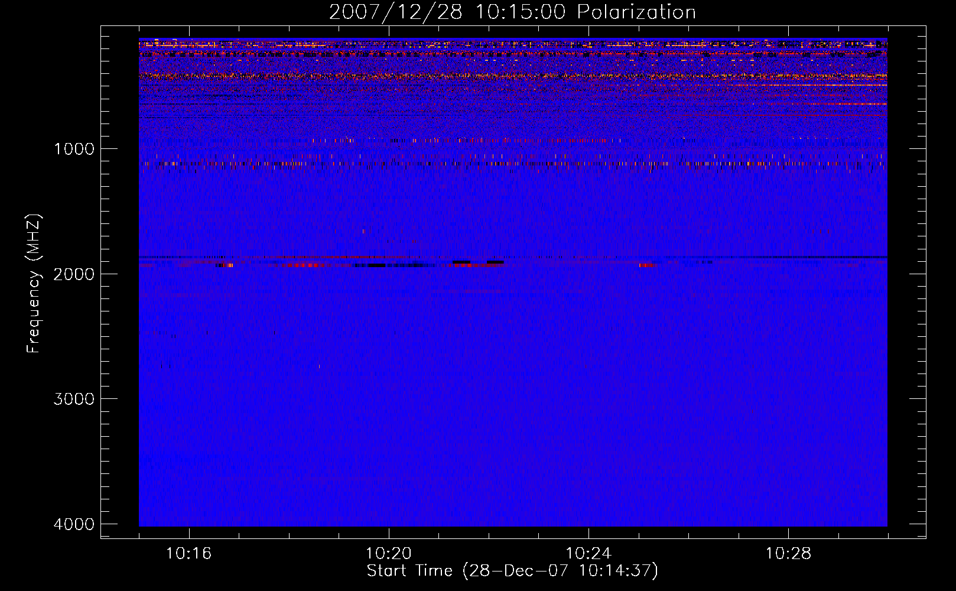
Task: Click the 10:16 time tick label
Action: coord(188,554)
